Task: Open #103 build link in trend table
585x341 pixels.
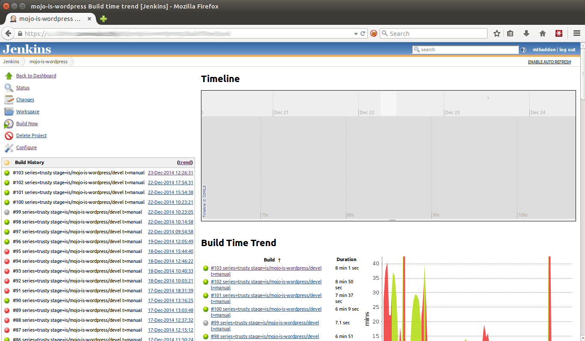Action: [266, 271]
